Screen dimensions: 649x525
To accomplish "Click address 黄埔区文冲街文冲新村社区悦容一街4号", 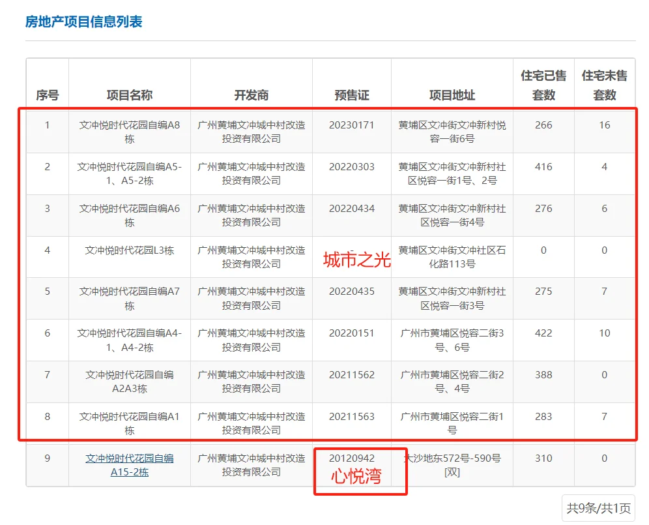I will [x=452, y=215].
